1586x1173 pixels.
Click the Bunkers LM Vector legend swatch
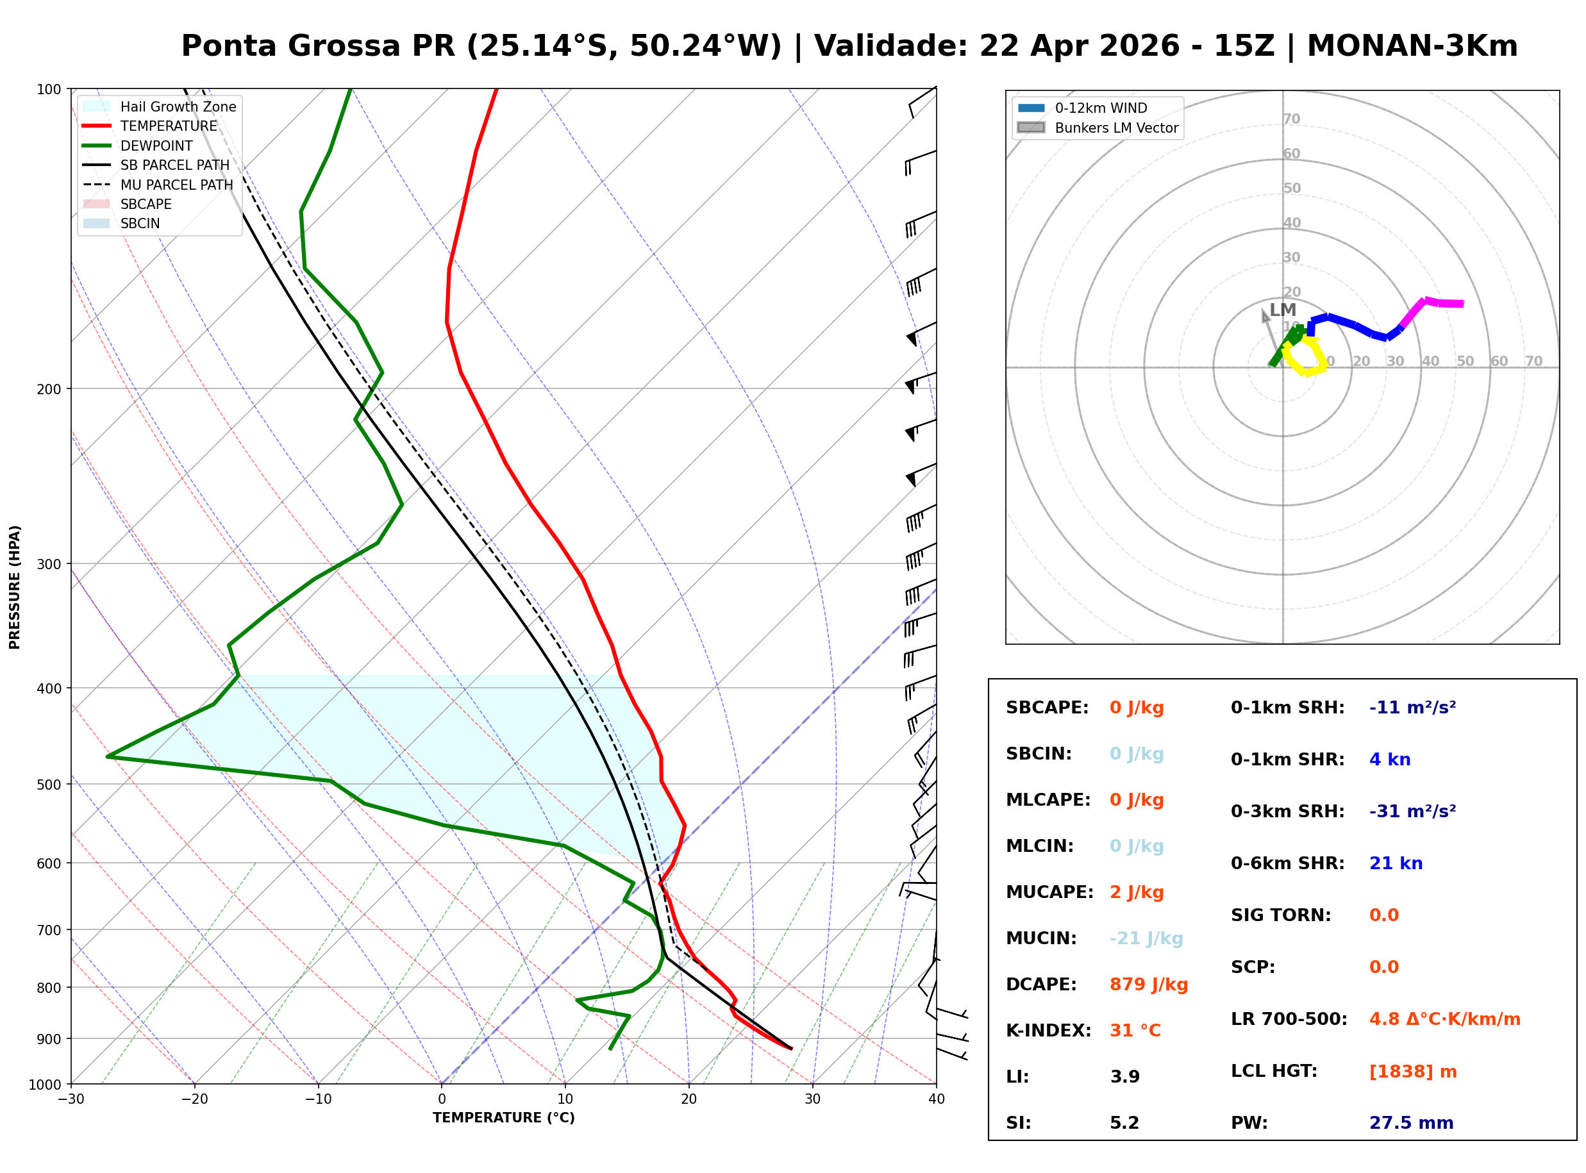[x=1031, y=128]
